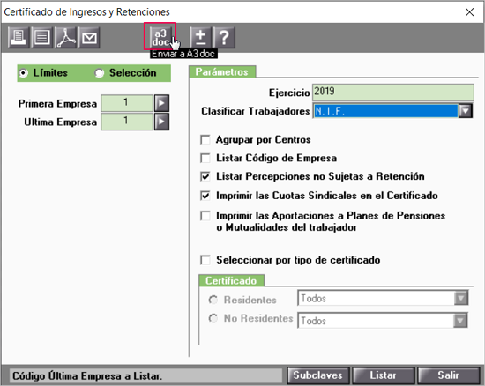485x386 pixels.
Task: Click the Clasificar Trabajadores label
Action: (256, 111)
